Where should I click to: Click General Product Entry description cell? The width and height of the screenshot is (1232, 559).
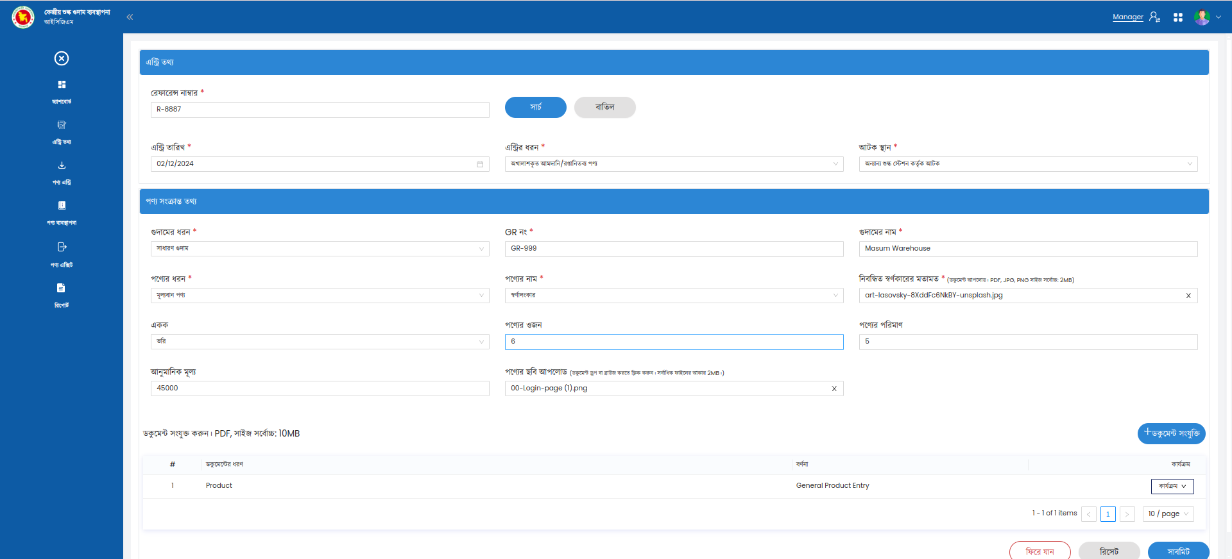[x=833, y=486]
